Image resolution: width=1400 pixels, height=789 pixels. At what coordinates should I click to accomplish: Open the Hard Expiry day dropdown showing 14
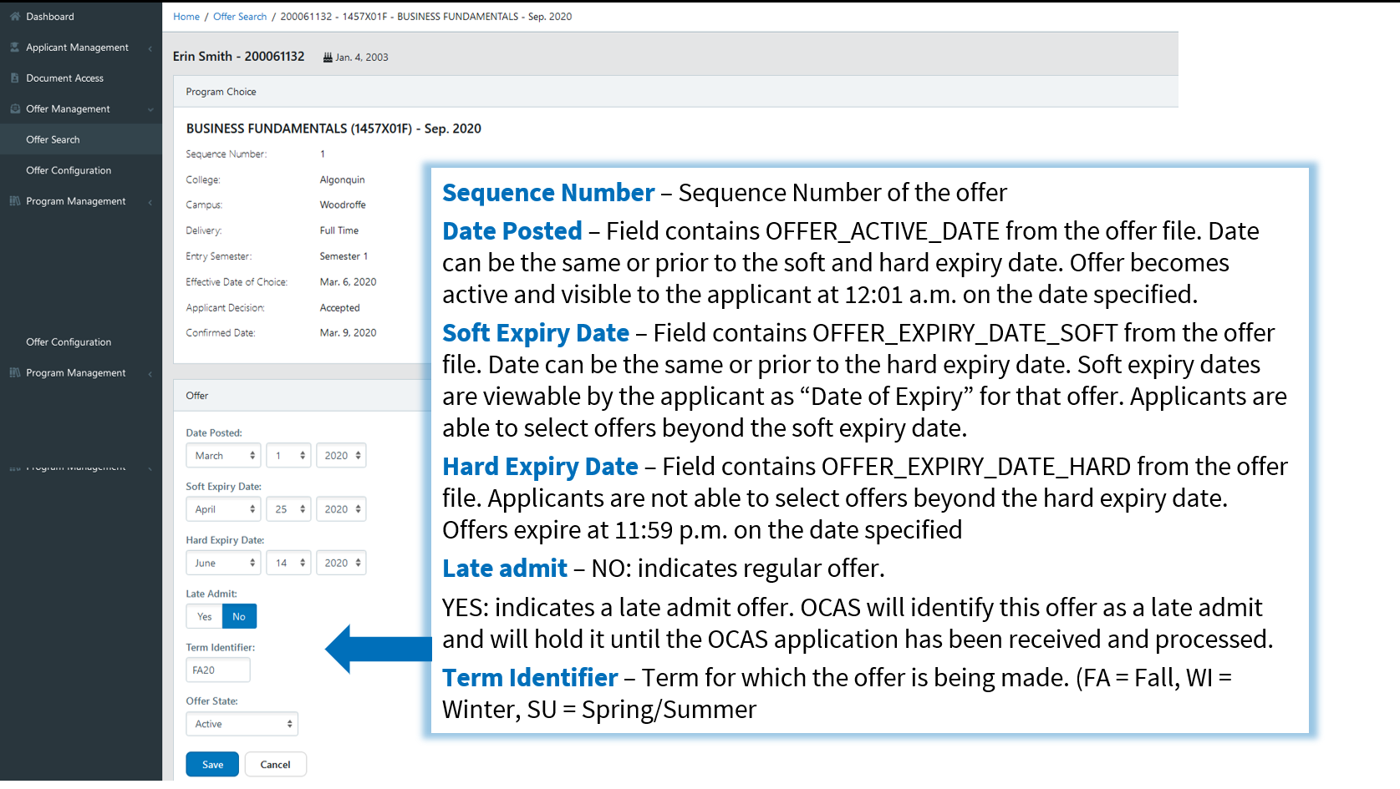point(288,563)
